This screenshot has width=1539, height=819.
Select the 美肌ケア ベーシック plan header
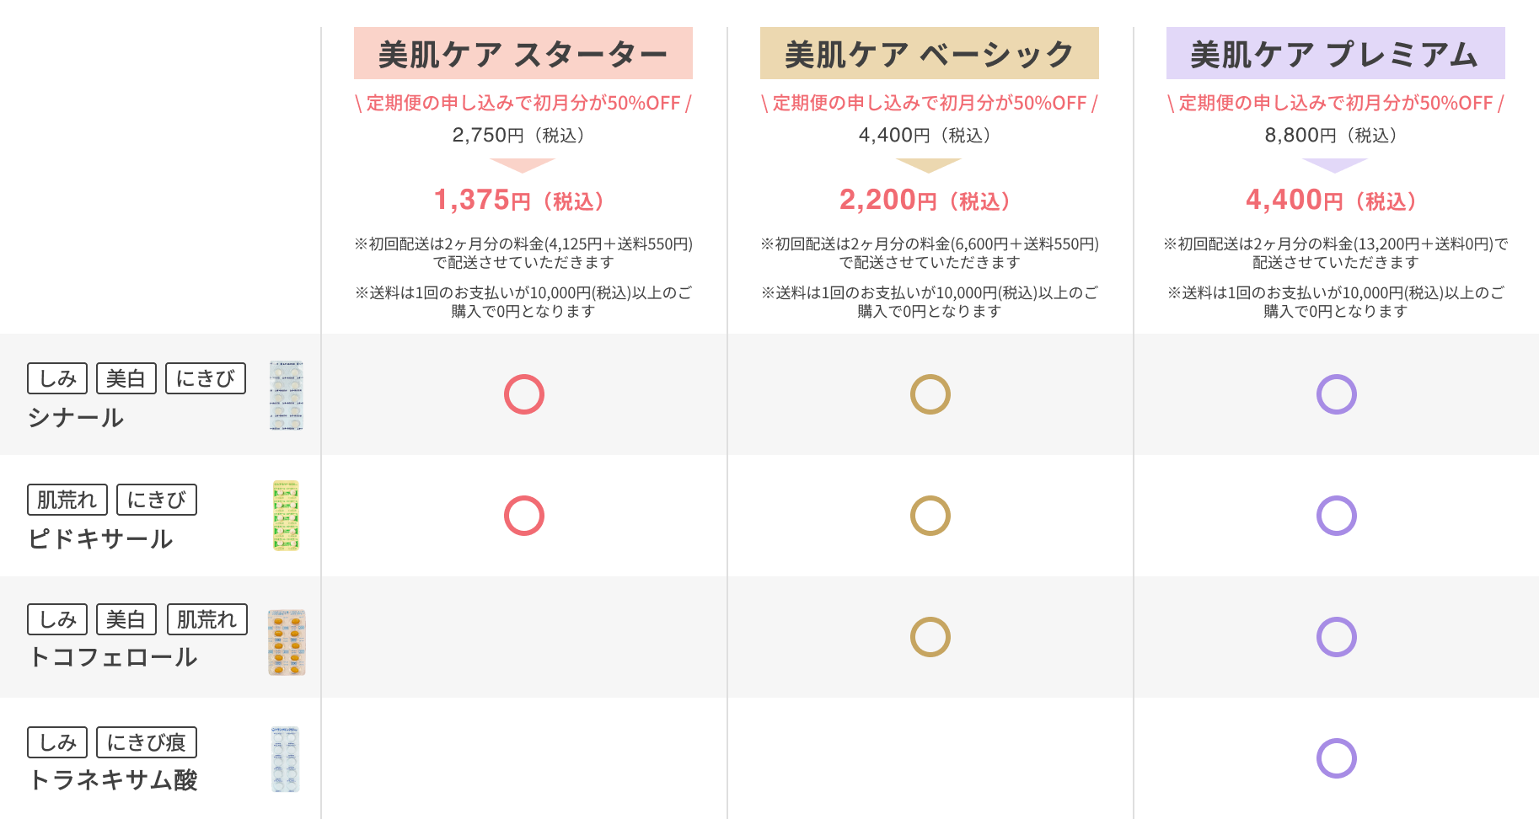click(x=930, y=53)
